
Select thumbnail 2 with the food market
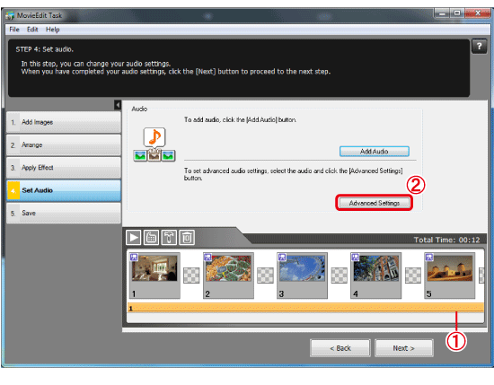click(x=228, y=276)
